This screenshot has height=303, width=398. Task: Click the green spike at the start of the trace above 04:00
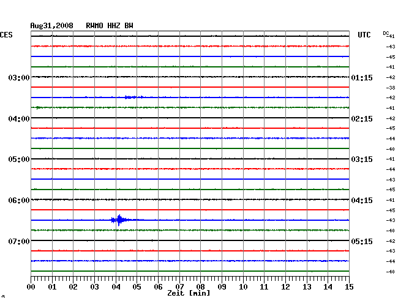tap(37, 108)
